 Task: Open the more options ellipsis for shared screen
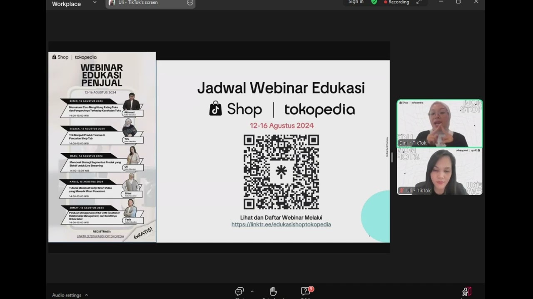pyautogui.click(x=190, y=2)
